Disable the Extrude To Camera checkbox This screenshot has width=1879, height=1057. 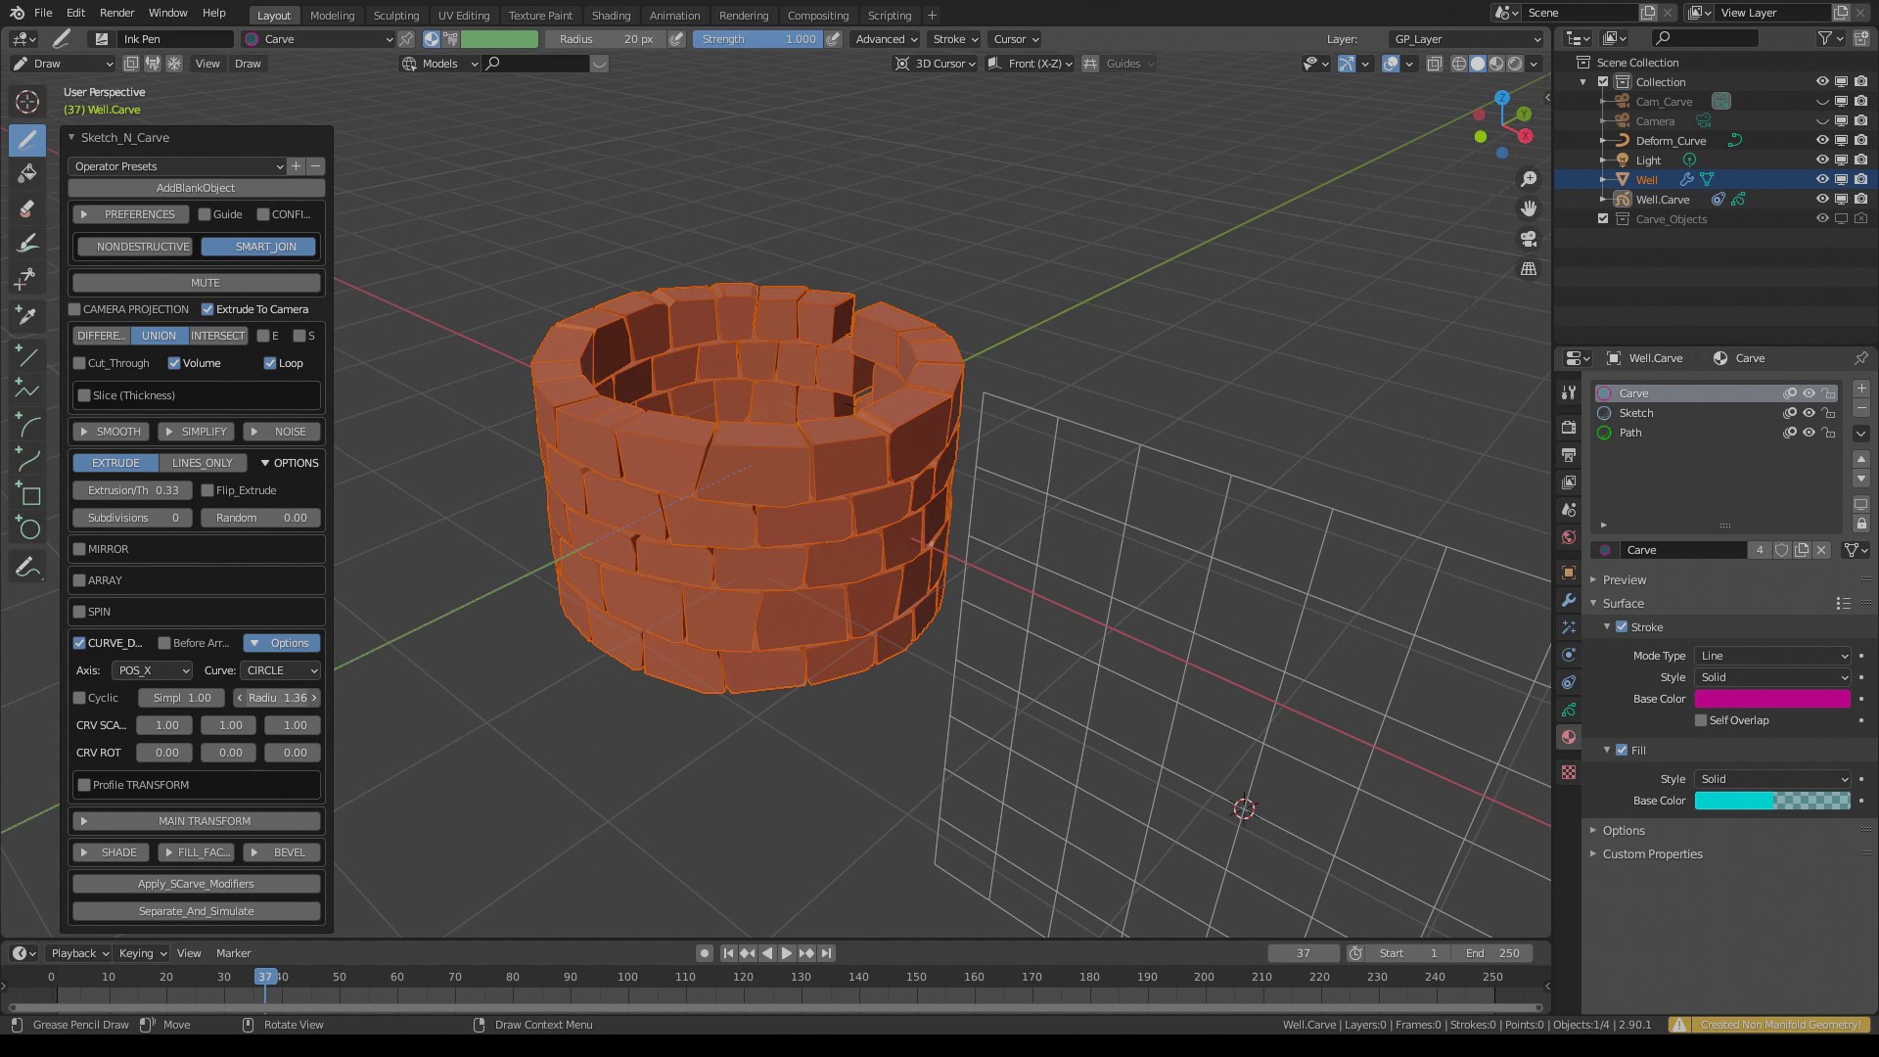207,309
